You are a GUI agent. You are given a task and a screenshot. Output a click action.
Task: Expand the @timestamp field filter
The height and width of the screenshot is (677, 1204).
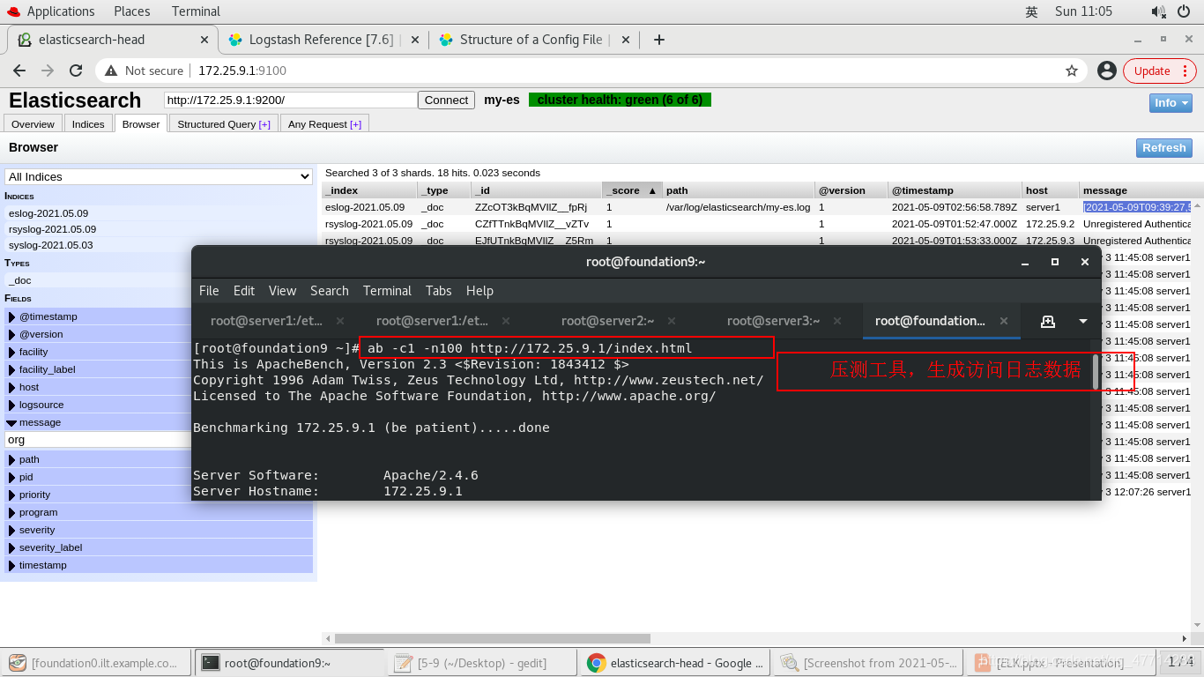159,316
